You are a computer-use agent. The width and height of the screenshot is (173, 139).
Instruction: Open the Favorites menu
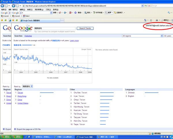click(x=39, y=10)
